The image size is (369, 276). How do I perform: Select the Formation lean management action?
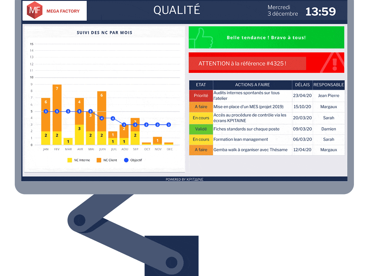click(x=241, y=140)
